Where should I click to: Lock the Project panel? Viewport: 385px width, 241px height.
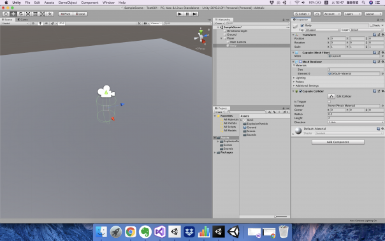[x=284, y=108]
